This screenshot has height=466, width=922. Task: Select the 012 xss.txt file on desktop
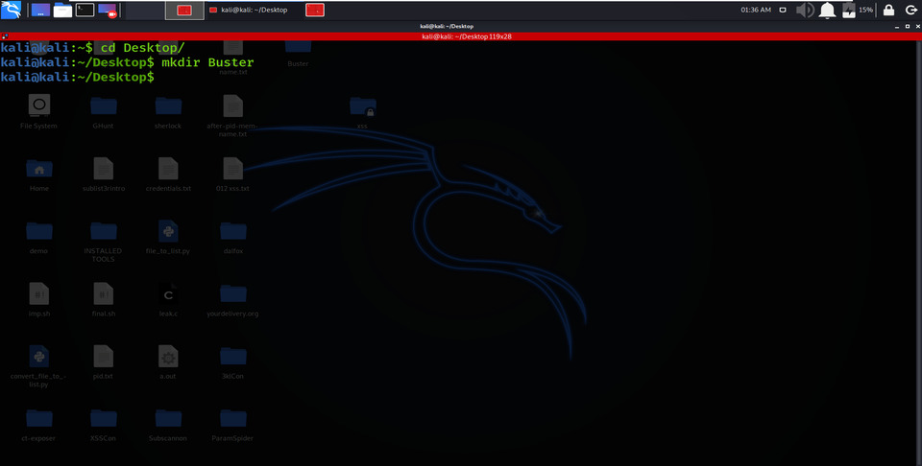click(x=232, y=175)
